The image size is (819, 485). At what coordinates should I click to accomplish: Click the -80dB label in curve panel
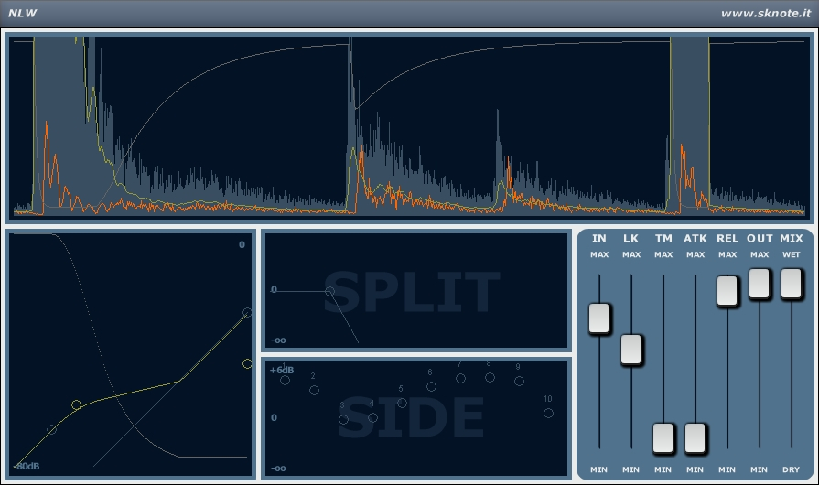point(27,466)
